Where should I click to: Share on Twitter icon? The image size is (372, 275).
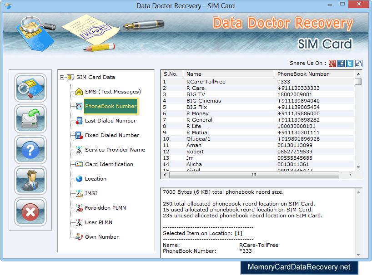(x=350, y=64)
